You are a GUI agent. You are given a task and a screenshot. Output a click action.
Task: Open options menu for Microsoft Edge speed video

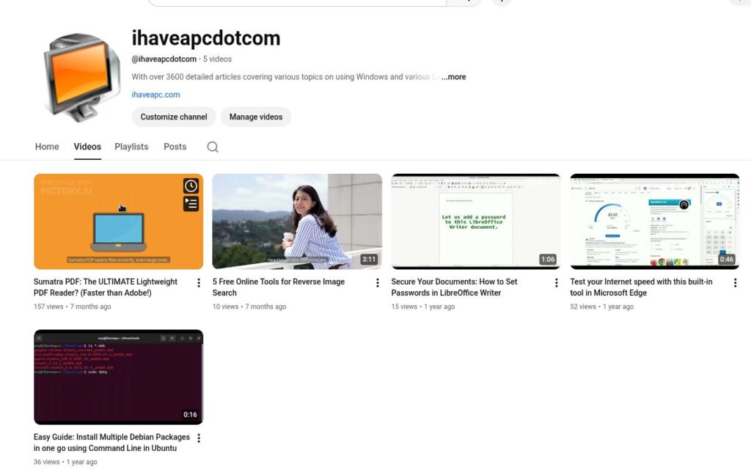click(x=735, y=283)
